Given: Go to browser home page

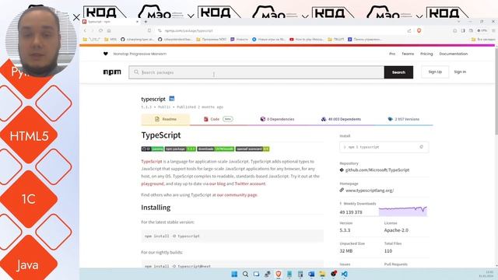Looking at the screenshot, I should point(109,31).
